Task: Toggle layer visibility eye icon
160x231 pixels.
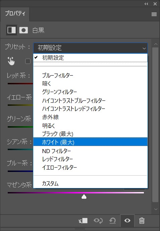Action: pyautogui.click(x=127, y=221)
